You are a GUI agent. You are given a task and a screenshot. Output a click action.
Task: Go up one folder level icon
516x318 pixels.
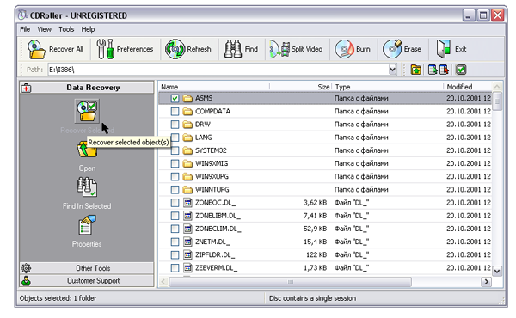[416, 70]
